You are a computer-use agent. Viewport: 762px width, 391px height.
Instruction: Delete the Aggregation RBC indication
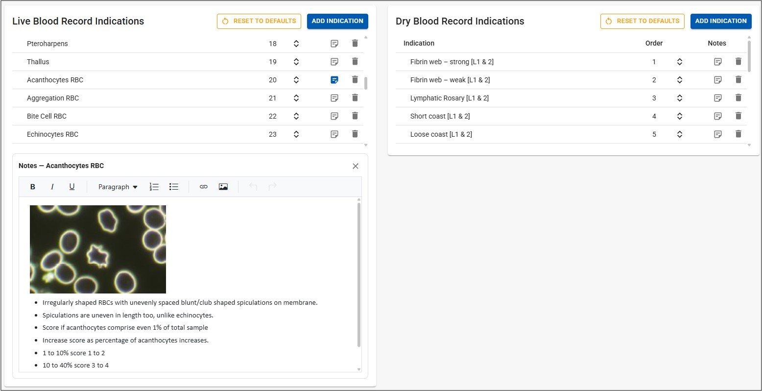pyautogui.click(x=355, y=98)
